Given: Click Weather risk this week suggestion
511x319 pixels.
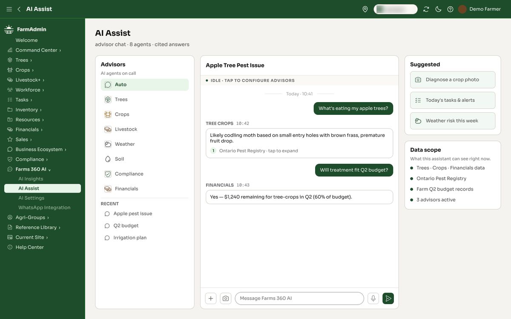Looking at the screenshot, I should (x=453, y=121).
